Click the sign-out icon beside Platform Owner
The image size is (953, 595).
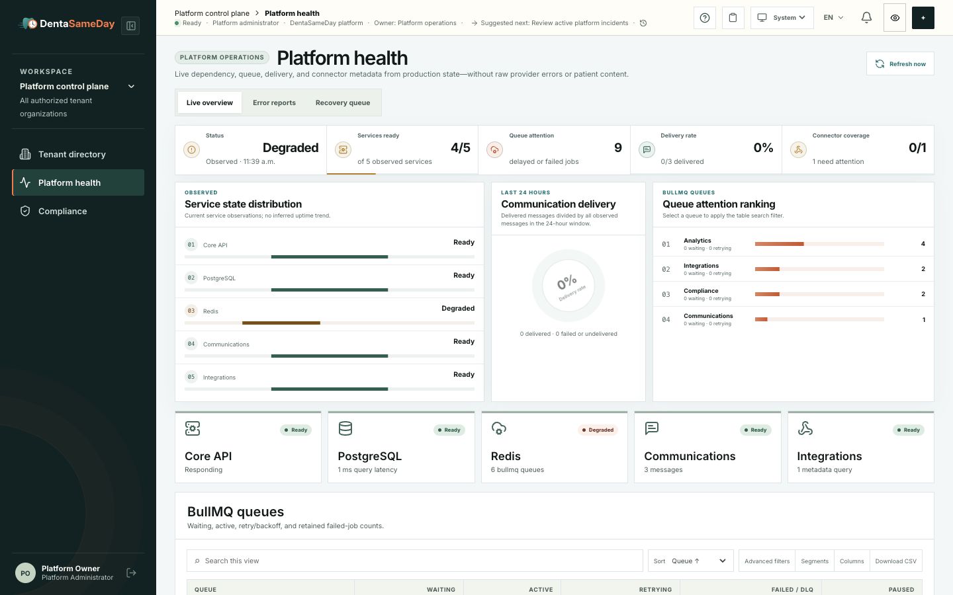coord(131,573)
